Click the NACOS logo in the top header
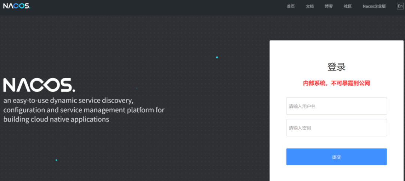 pos(16,6)
